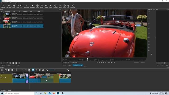
Task: Select playlist clip 00168.MTS
Action: [x=22, y=14]
